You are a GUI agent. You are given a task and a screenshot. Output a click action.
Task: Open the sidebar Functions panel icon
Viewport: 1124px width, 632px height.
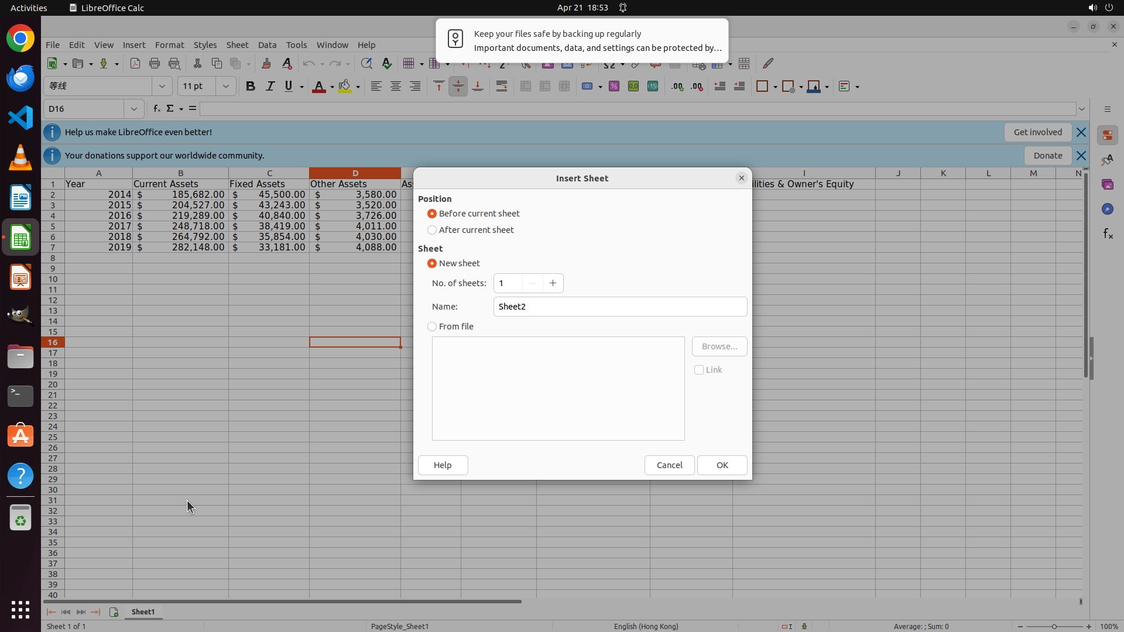coord(1108,234)
